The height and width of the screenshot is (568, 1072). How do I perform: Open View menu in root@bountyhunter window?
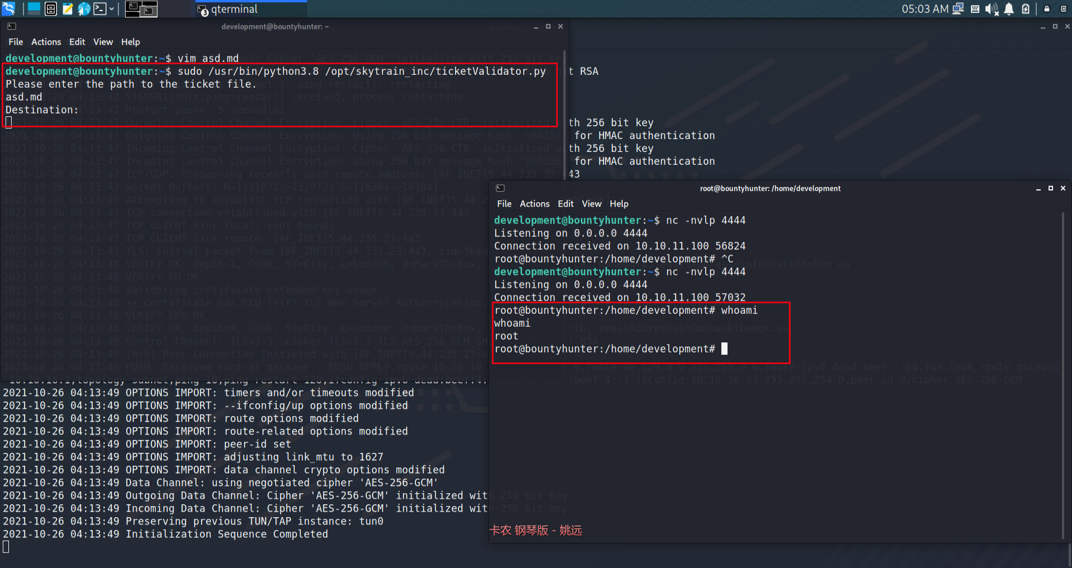591,204
